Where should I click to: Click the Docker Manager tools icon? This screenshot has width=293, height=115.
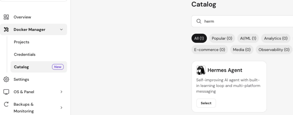click(x=6, y=29)
